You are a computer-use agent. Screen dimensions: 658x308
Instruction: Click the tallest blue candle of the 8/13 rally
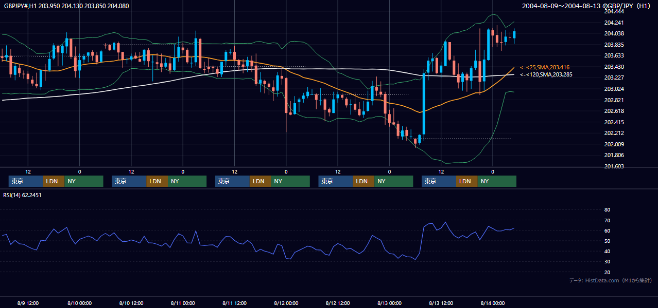[424, 105]
